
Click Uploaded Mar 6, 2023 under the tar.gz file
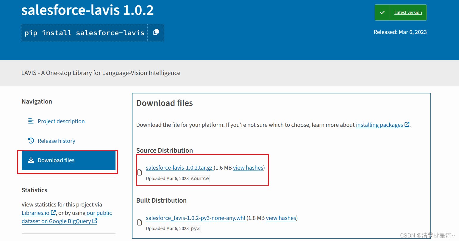click(x=167, y=179)
